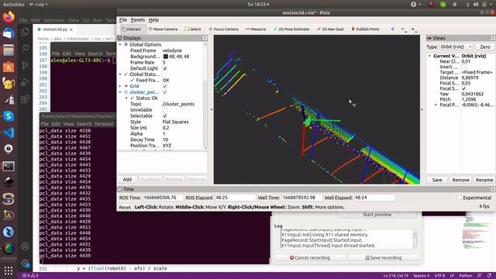Collapse the cluster_points display node
This screenshot has height=279, width=496.
tap(120, 92)
